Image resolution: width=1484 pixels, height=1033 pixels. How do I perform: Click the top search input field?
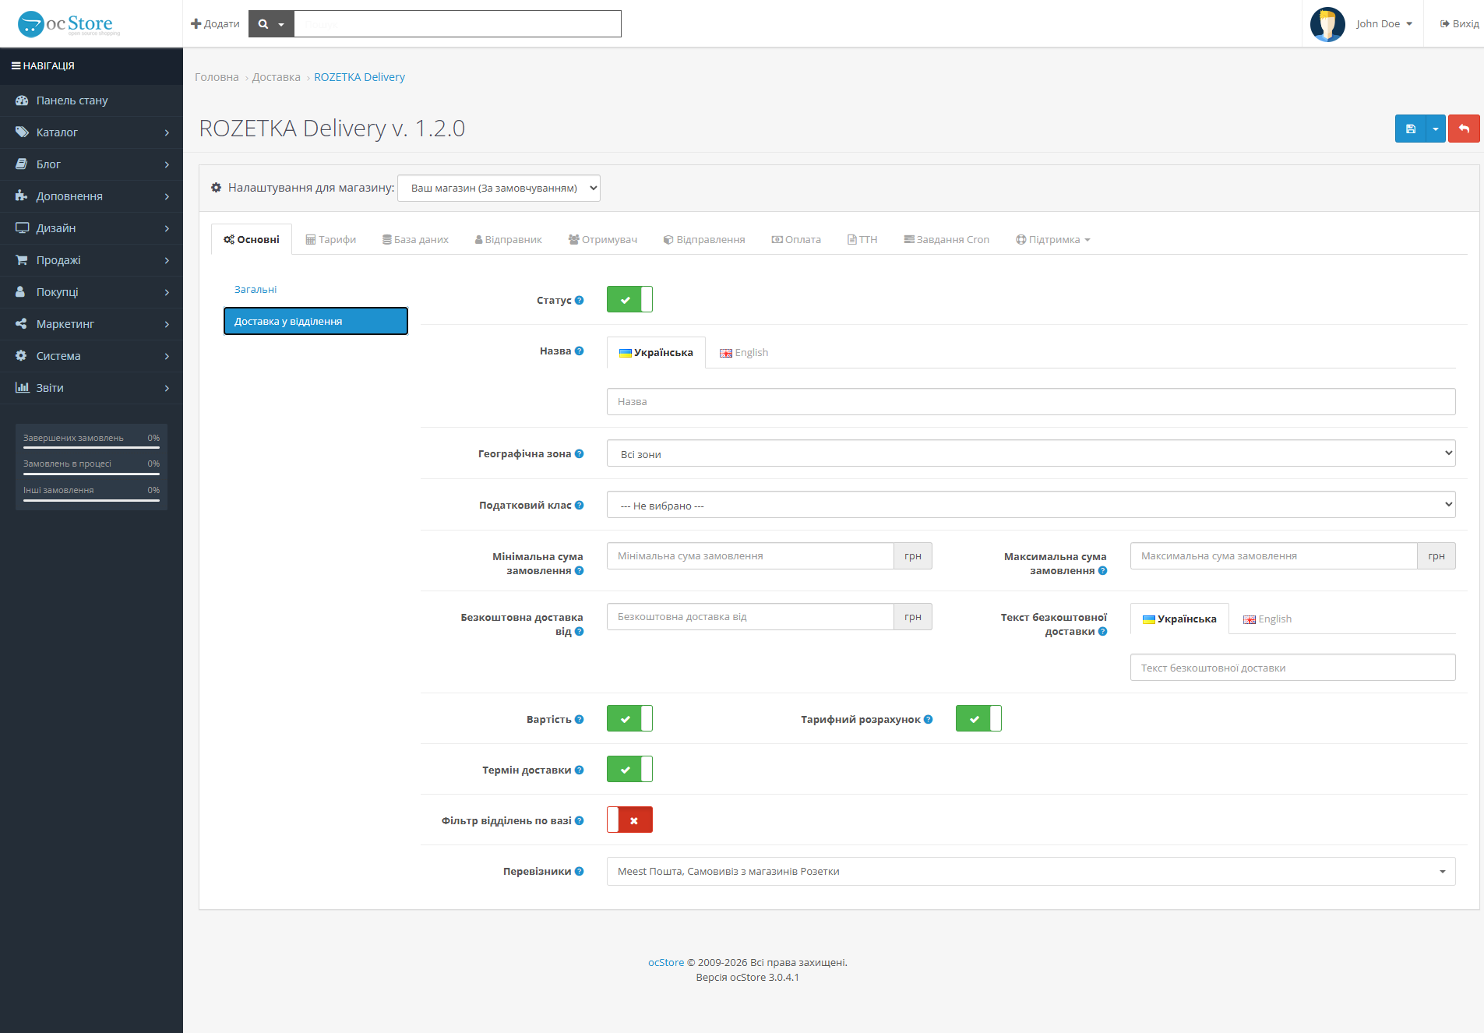coord(457,24)
